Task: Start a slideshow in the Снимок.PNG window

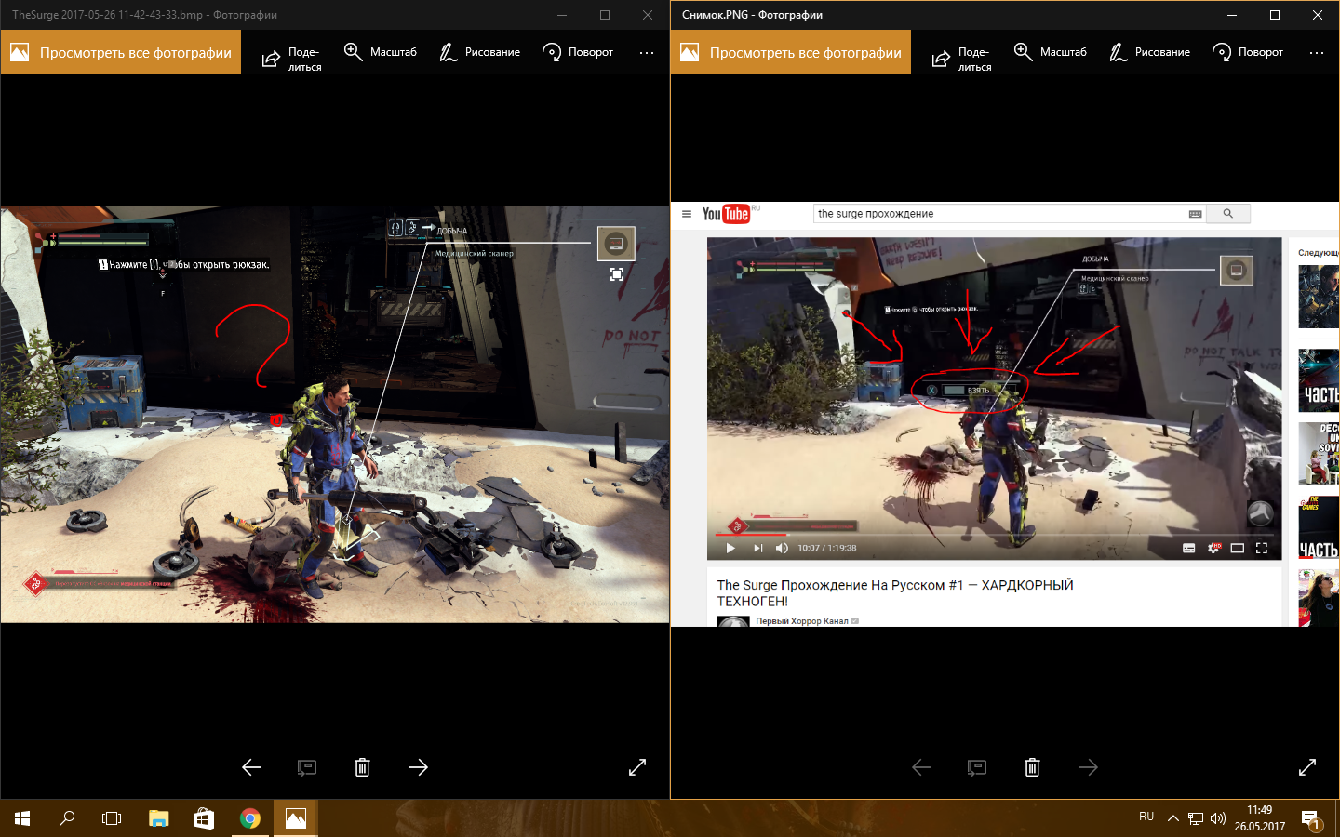Action: pyautogui.click(x=977, y=767)
